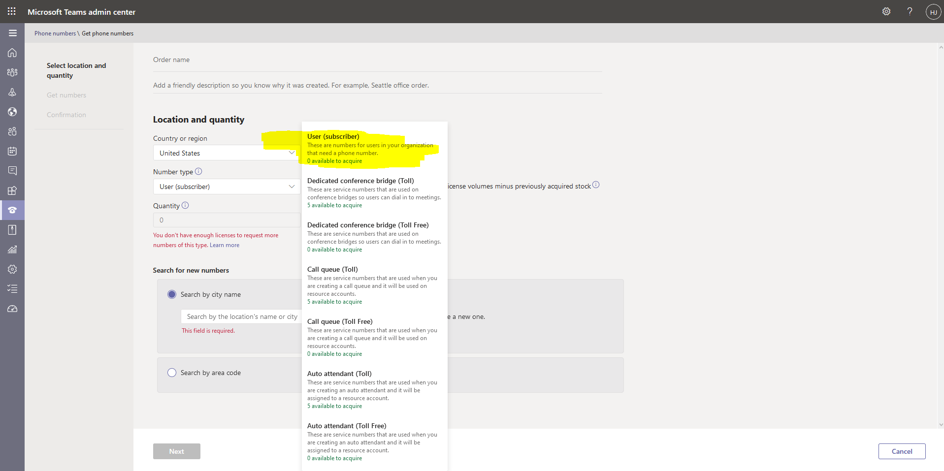Open the Help question mark icon
The image size is (944, 471).
tap(910, 11)
